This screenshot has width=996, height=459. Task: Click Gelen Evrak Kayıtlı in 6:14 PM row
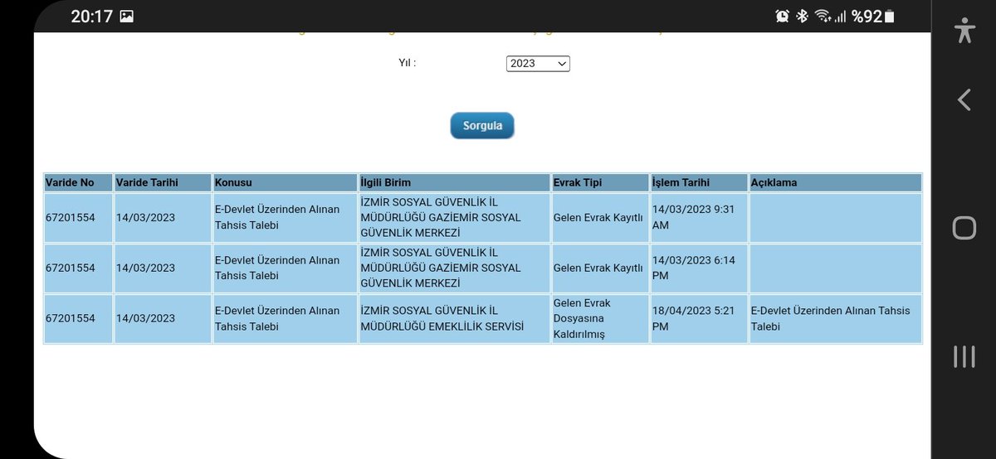click(x=599, y=268)
